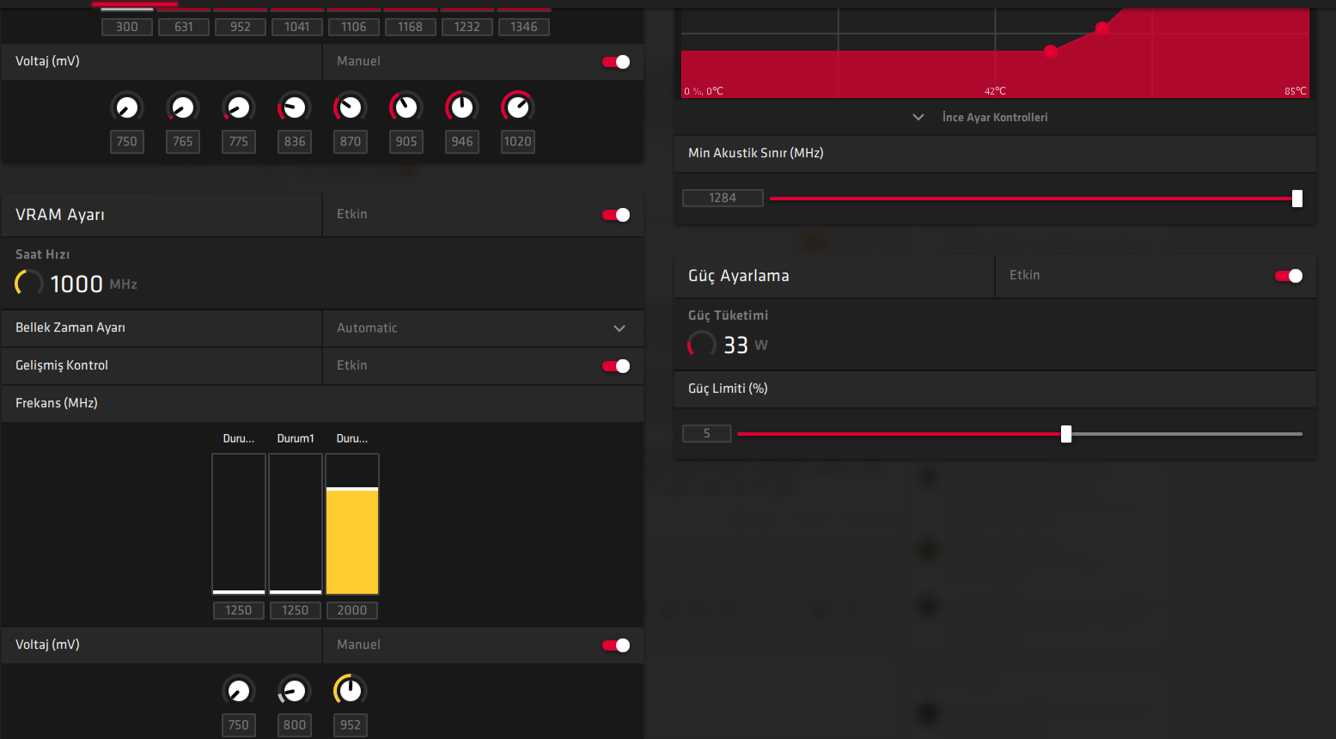
Task: Click the 870 voltage field
Action: point(351,142)
